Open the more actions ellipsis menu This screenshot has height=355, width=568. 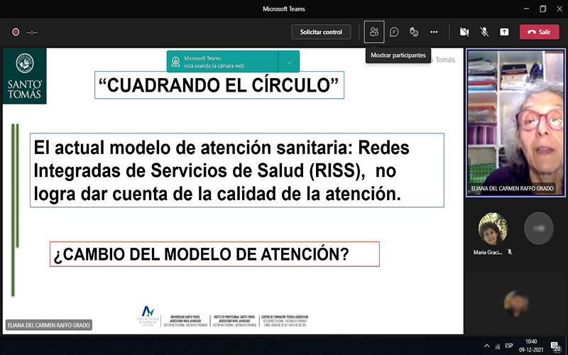pyautogui.click(x=434, y=32)
